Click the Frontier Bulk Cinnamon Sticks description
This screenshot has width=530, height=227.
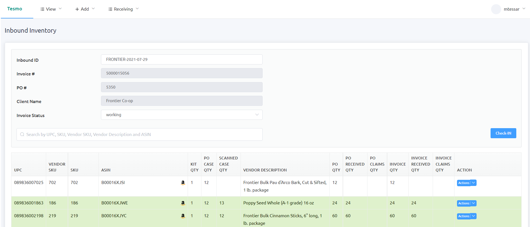click(282, 219)
